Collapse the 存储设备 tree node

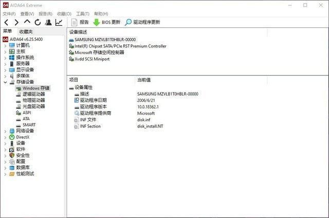[x=5, y=82]
